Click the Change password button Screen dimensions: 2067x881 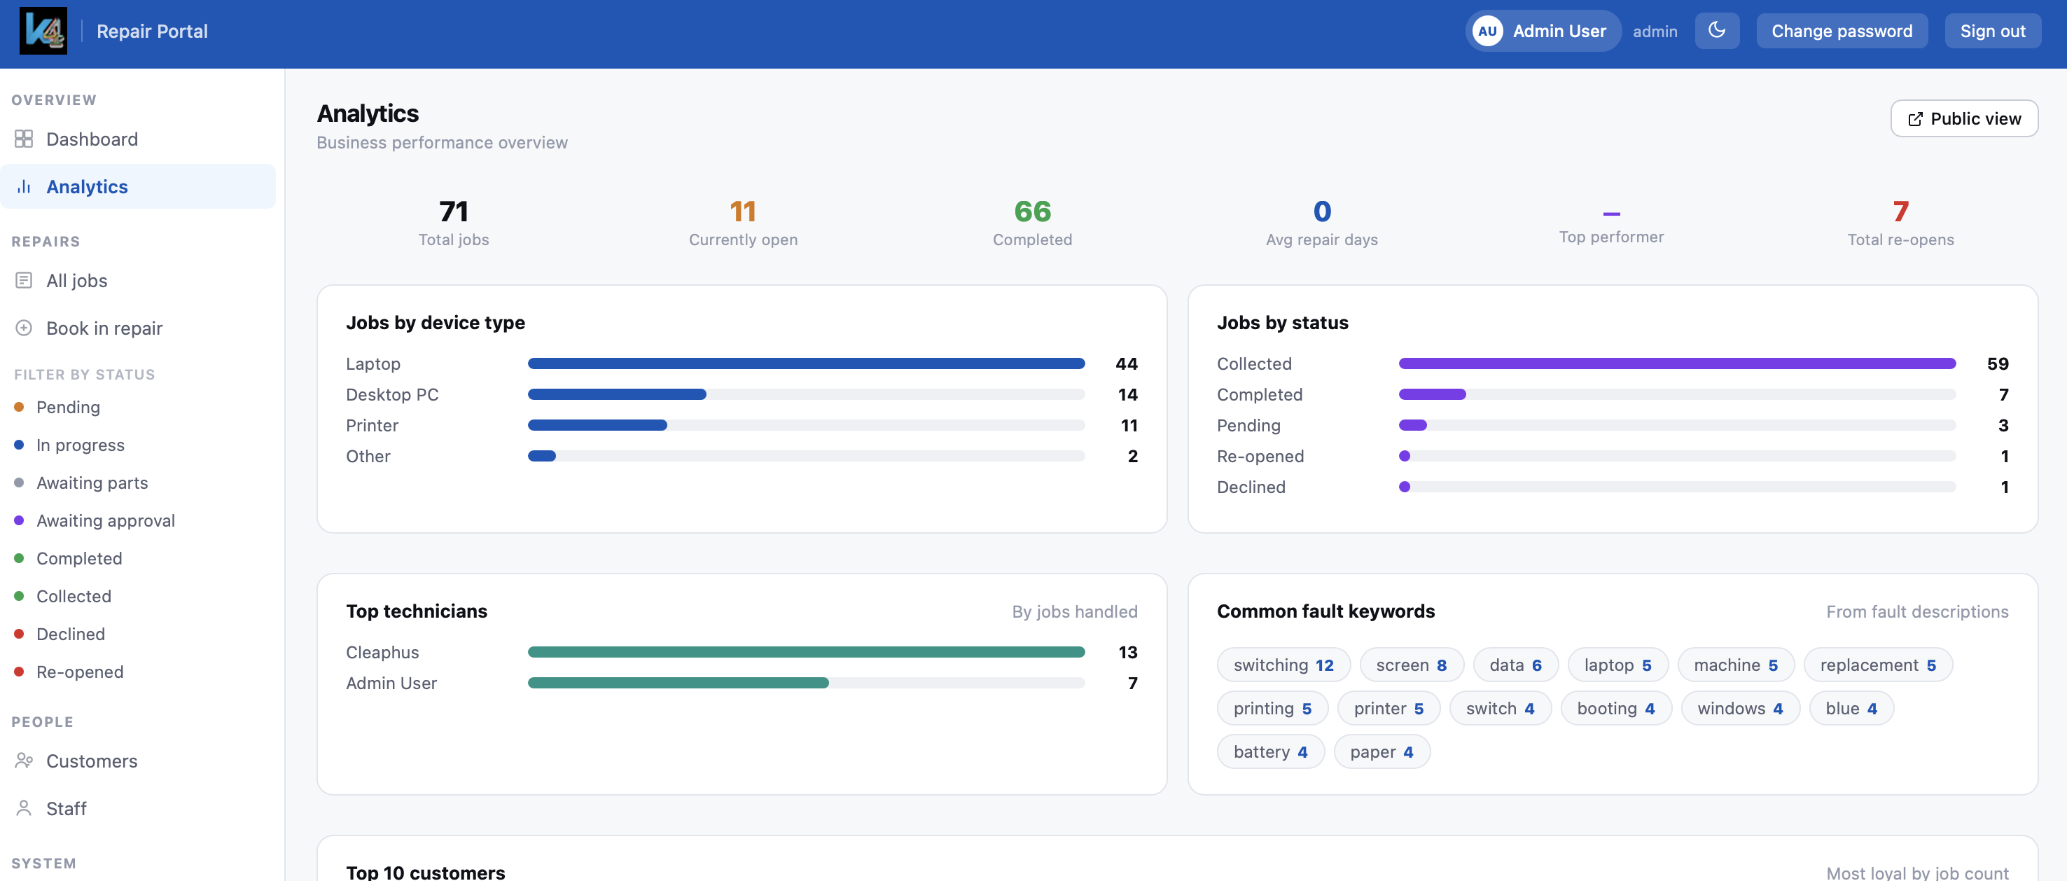click(1842, 31)
